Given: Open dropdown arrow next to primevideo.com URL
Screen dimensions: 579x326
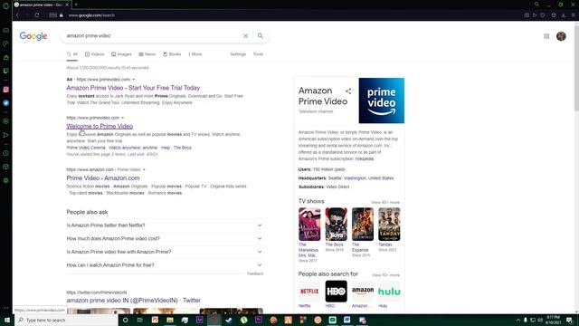Looking at the screenshot, I should coord(123,118).
